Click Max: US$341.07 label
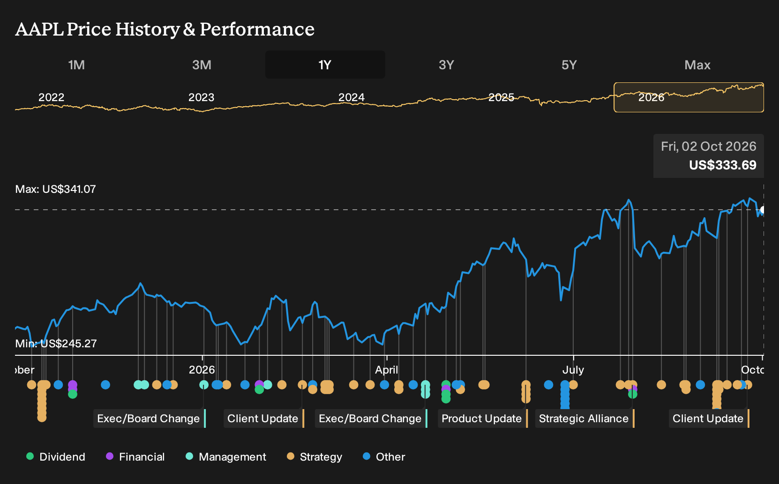The width and height of the screenshot is (779, 484). [55, 189]
